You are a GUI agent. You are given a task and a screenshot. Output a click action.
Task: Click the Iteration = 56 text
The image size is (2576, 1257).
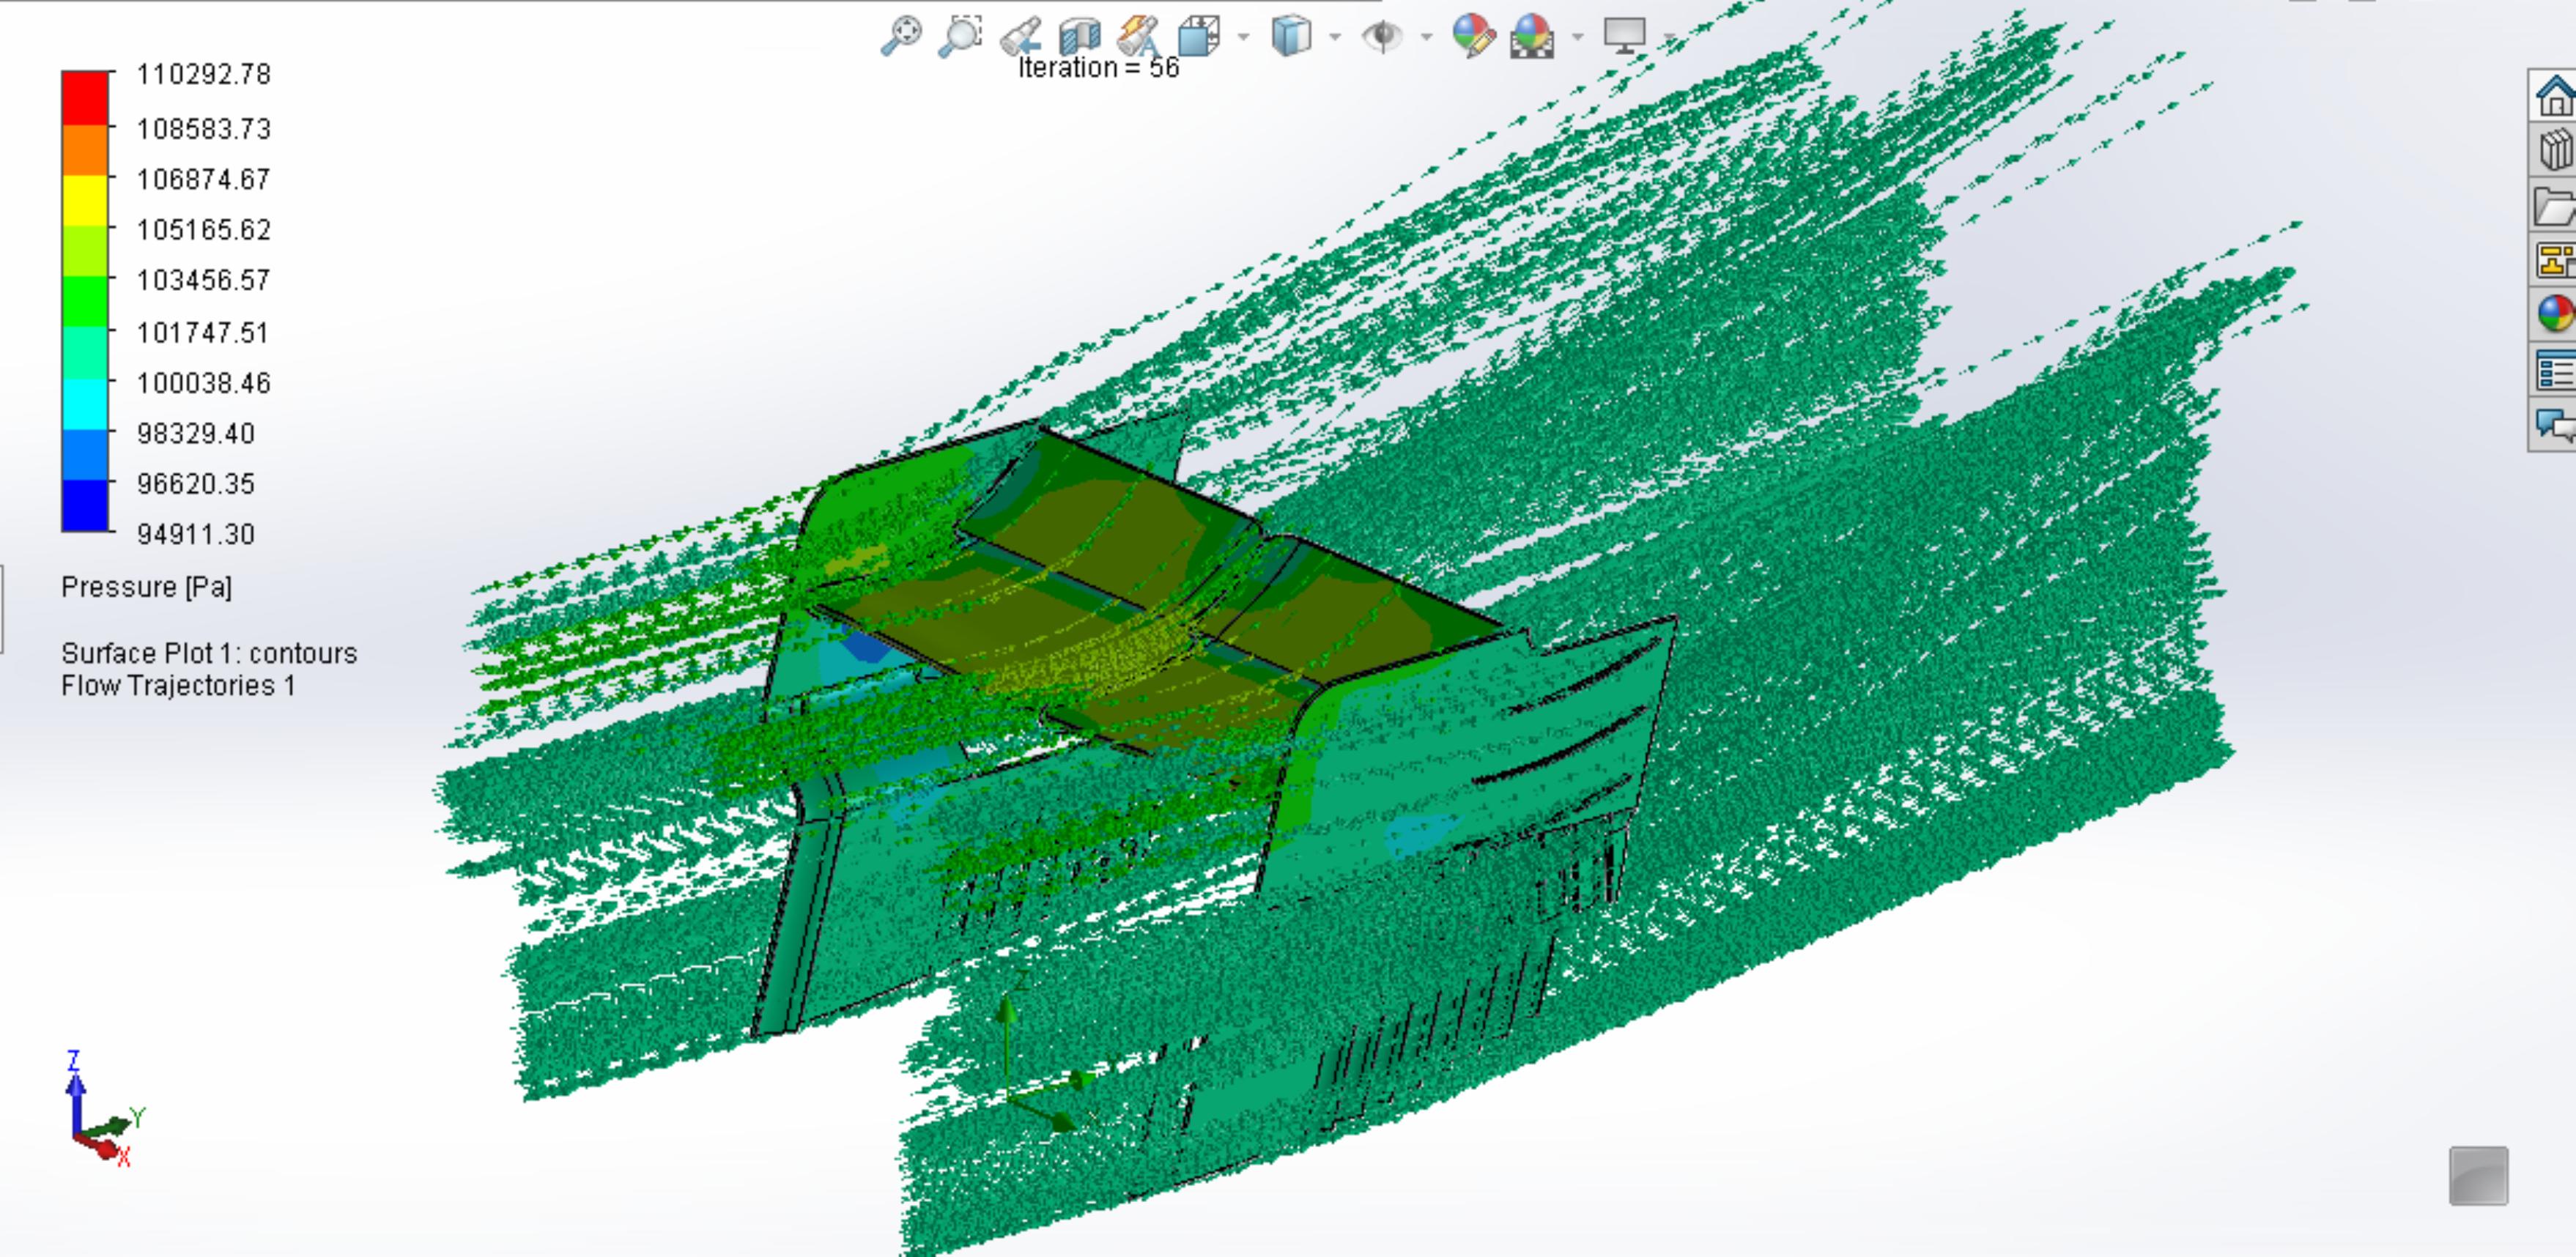coord(1099,68)
